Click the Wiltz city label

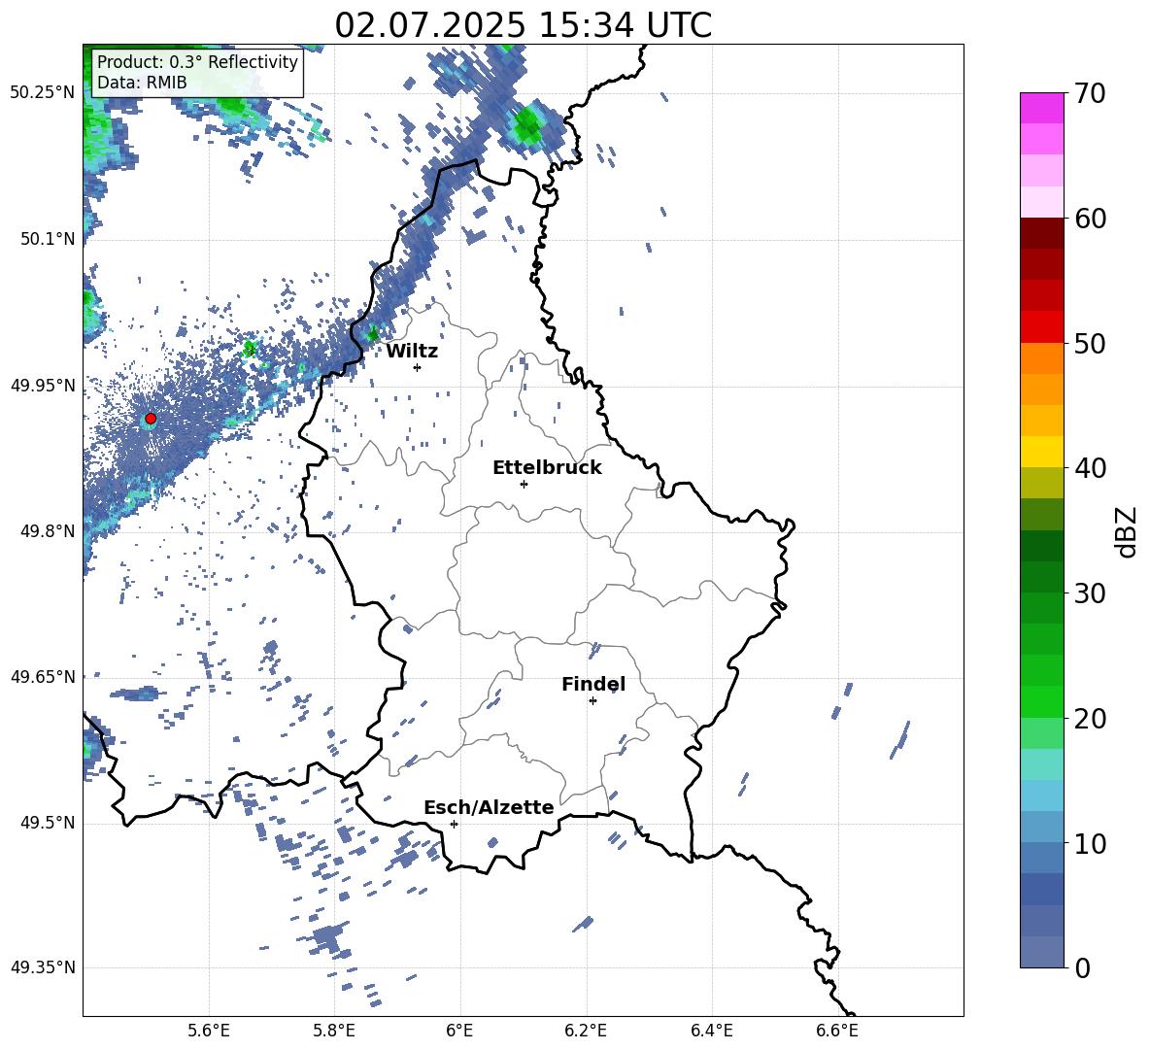(412, 352)
